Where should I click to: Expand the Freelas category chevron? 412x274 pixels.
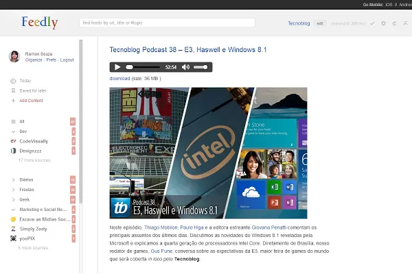pos(13,190)
